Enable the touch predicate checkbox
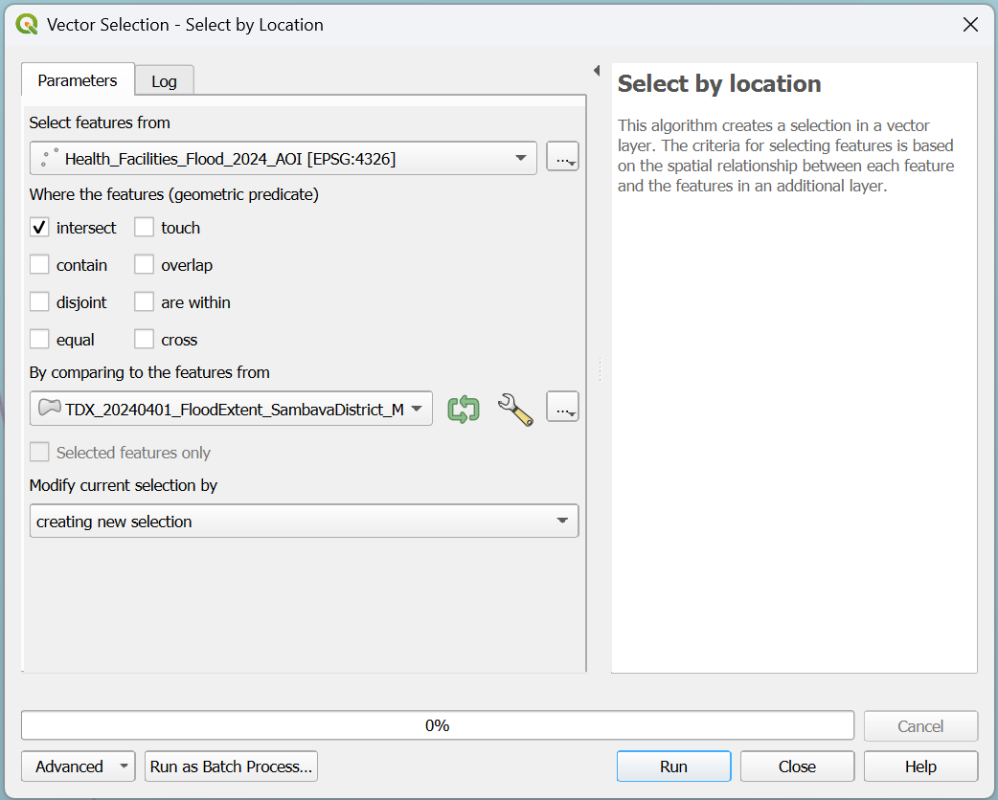Screen dimensions: 998x800 pos(144,228)
